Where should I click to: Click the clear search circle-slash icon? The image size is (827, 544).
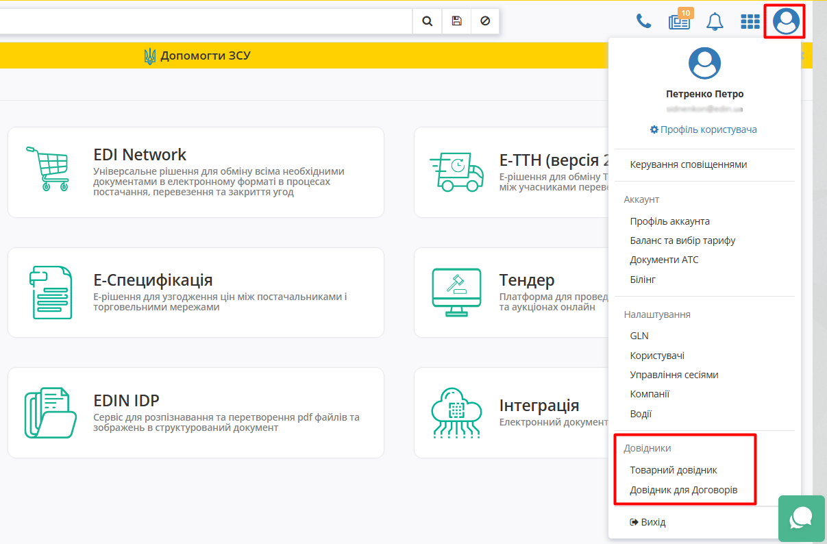pos(485,21)
